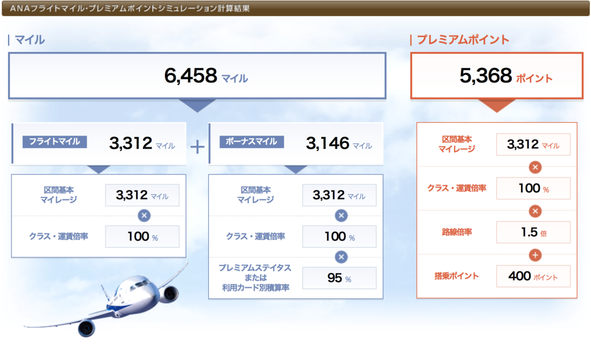Click the 6,458 マイル total box
Screen dimensions: 591x347
tap(197, 76)
